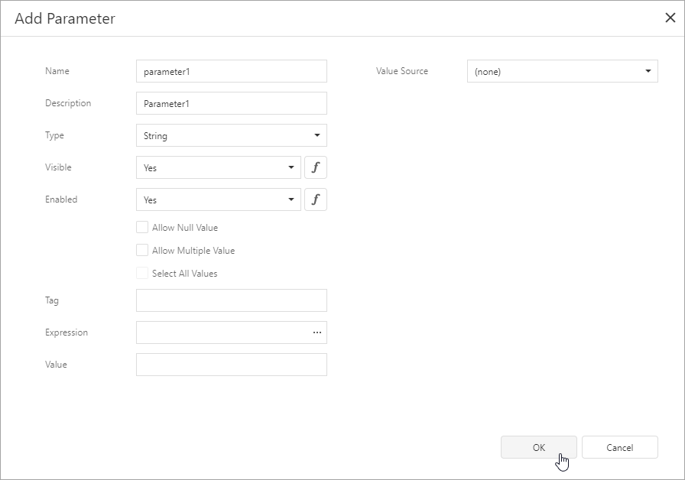Click the Visible dropdown arrow

(x=292, y=167)
